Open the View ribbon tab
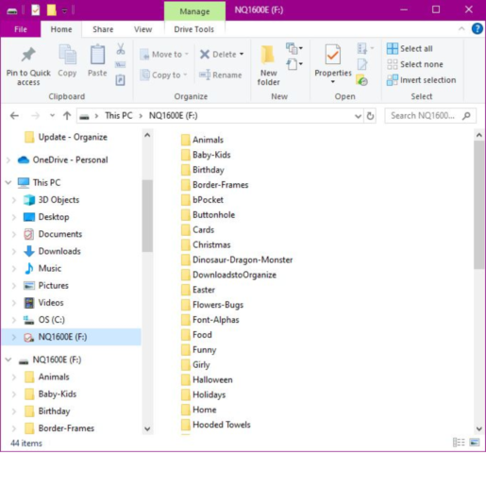This screenshot has width=486, height=486. (x=142, y=29)
